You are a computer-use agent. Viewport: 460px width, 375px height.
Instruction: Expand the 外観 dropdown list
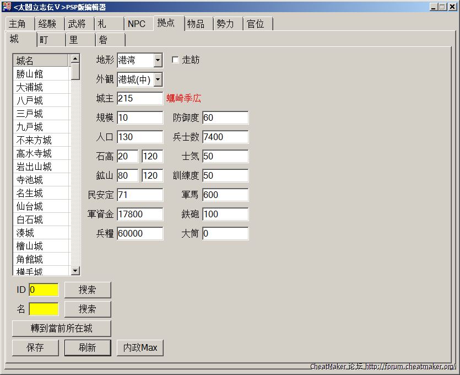[x=158, y=79]
